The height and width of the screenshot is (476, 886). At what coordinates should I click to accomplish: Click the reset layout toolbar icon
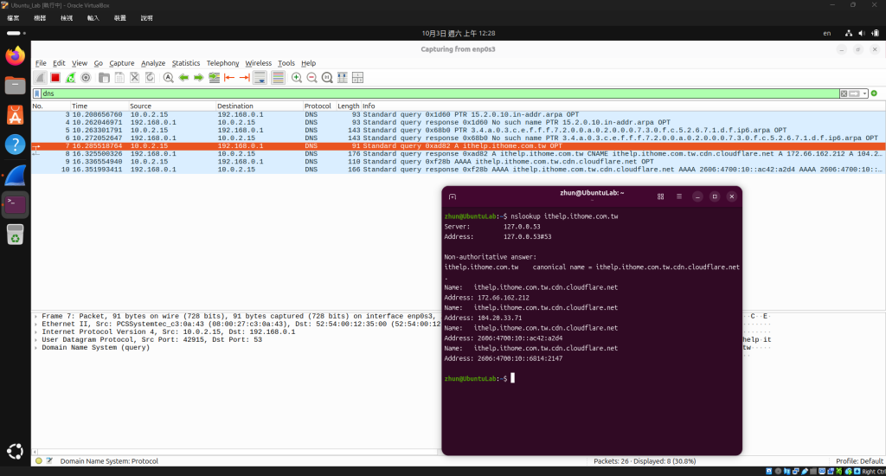click(357, 78)
